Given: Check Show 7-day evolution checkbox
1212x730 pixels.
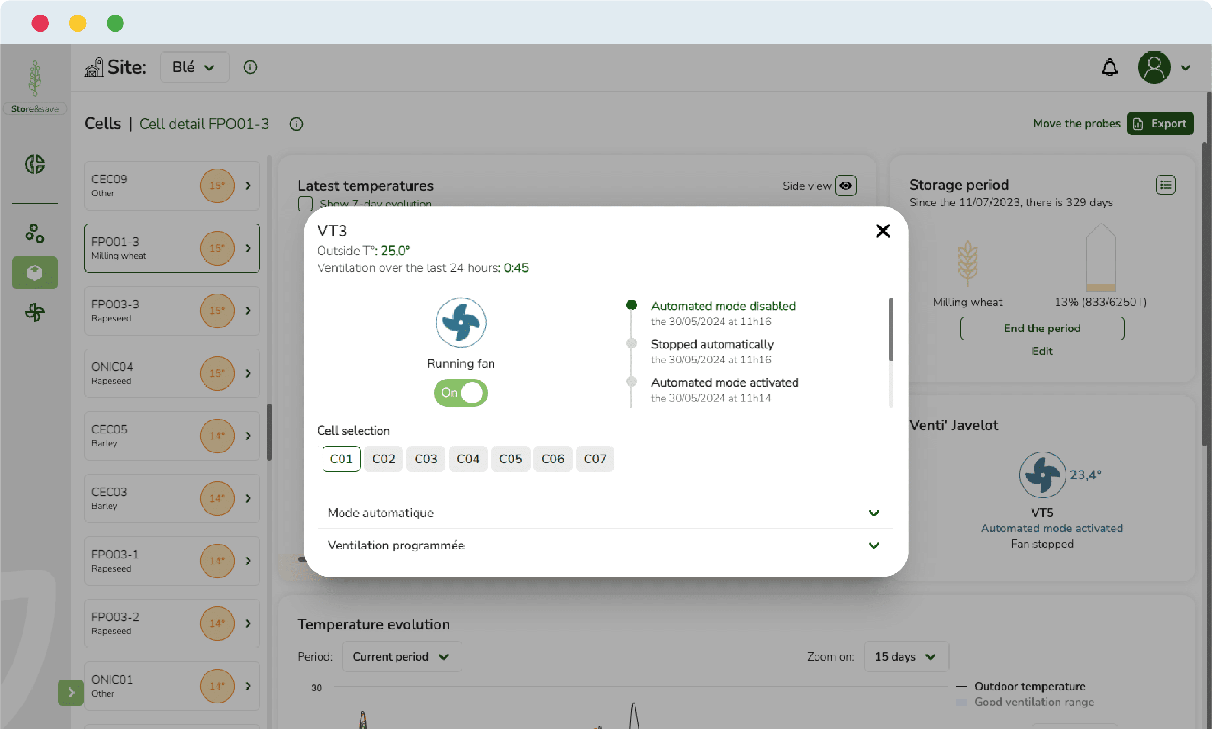Looking at the screenshot, I should 305,204.
